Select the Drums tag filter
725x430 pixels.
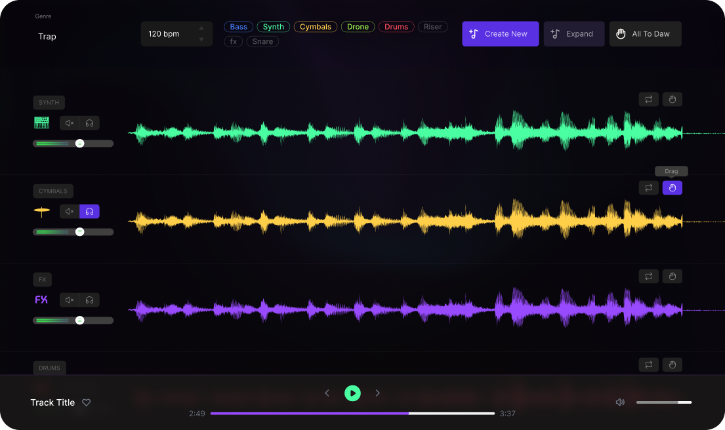click(x=396, y=27)
